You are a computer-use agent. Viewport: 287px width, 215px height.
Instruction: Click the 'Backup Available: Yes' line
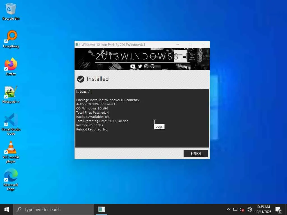click(x=92, y=117)
